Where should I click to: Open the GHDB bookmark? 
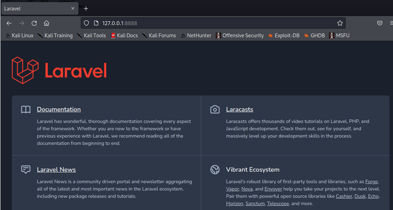[314, 36]
